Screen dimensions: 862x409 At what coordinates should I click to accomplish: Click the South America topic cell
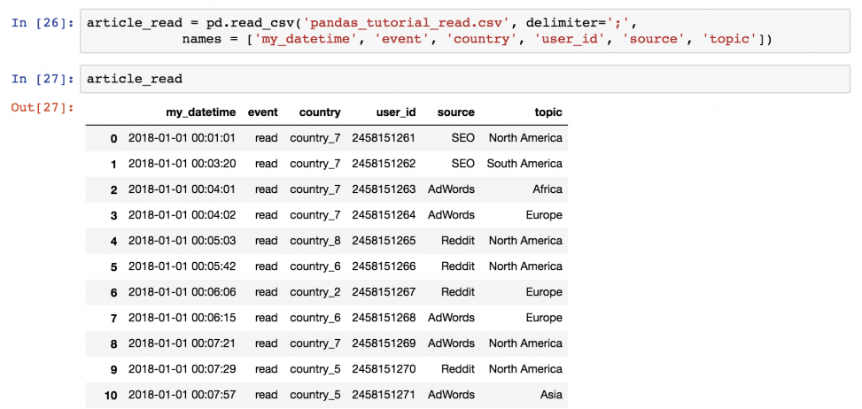tap(524, 164)
